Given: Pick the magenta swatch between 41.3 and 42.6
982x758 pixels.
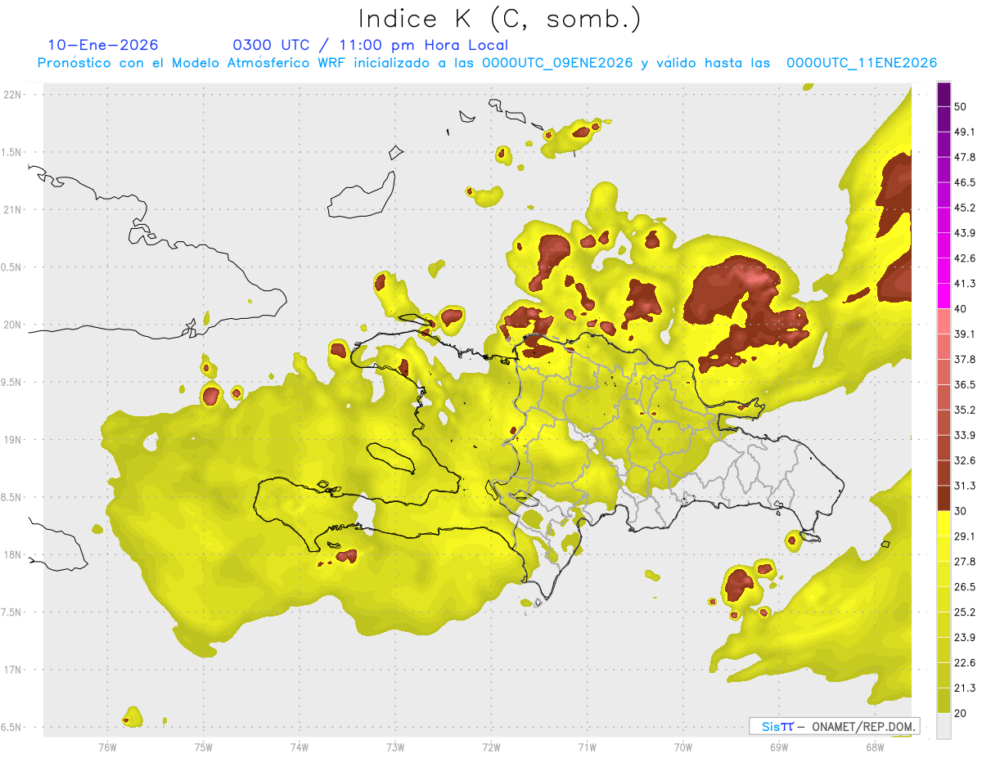Looking at the screenshot, I should coord(944,271).
